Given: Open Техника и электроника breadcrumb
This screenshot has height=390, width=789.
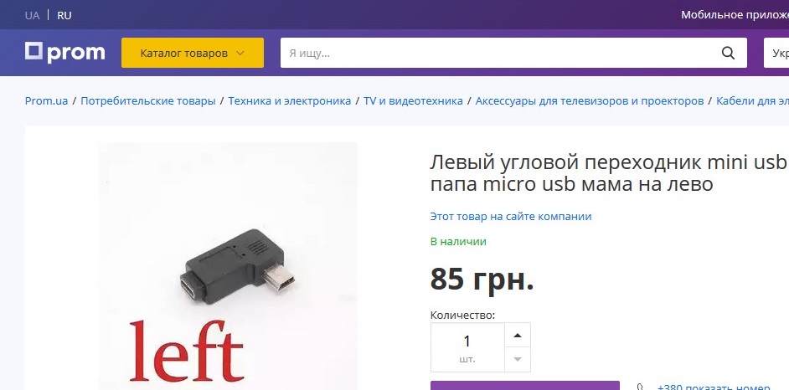Looking at the screenshot, I should [x=289, y=100].
